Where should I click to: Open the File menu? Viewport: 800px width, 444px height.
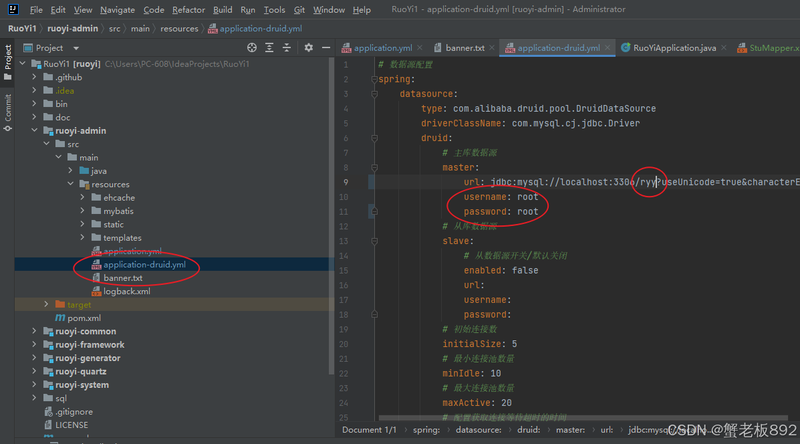(x=36, y=10)
